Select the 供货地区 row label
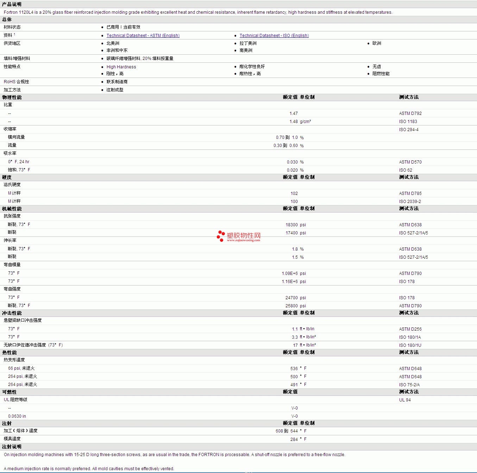 coord(12,43)
